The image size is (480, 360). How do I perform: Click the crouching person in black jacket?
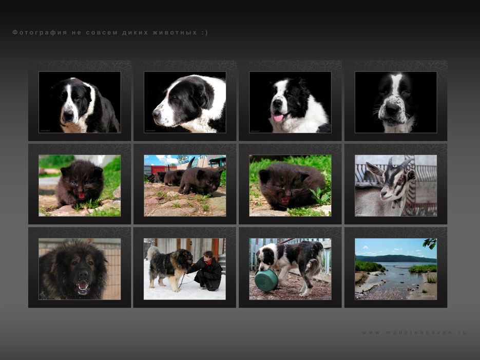(207, 271)
